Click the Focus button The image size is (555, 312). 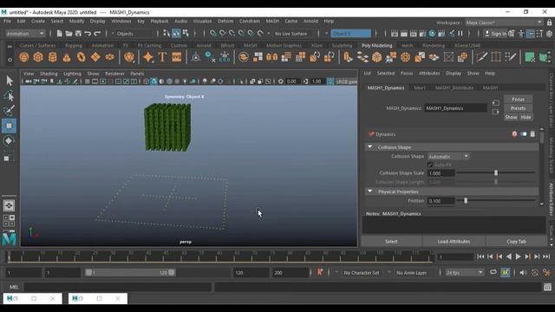pyautogui.click(x=518, y=99)
